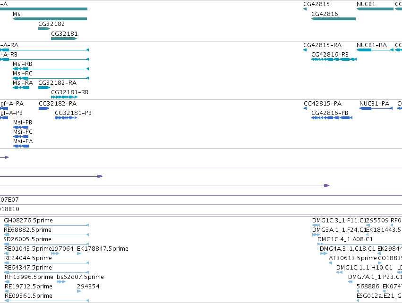The height and width of the screenshot is (303, 402).
Task: Click the blue CDS glyph under CG42816-PB
Action: coord(332,118)
